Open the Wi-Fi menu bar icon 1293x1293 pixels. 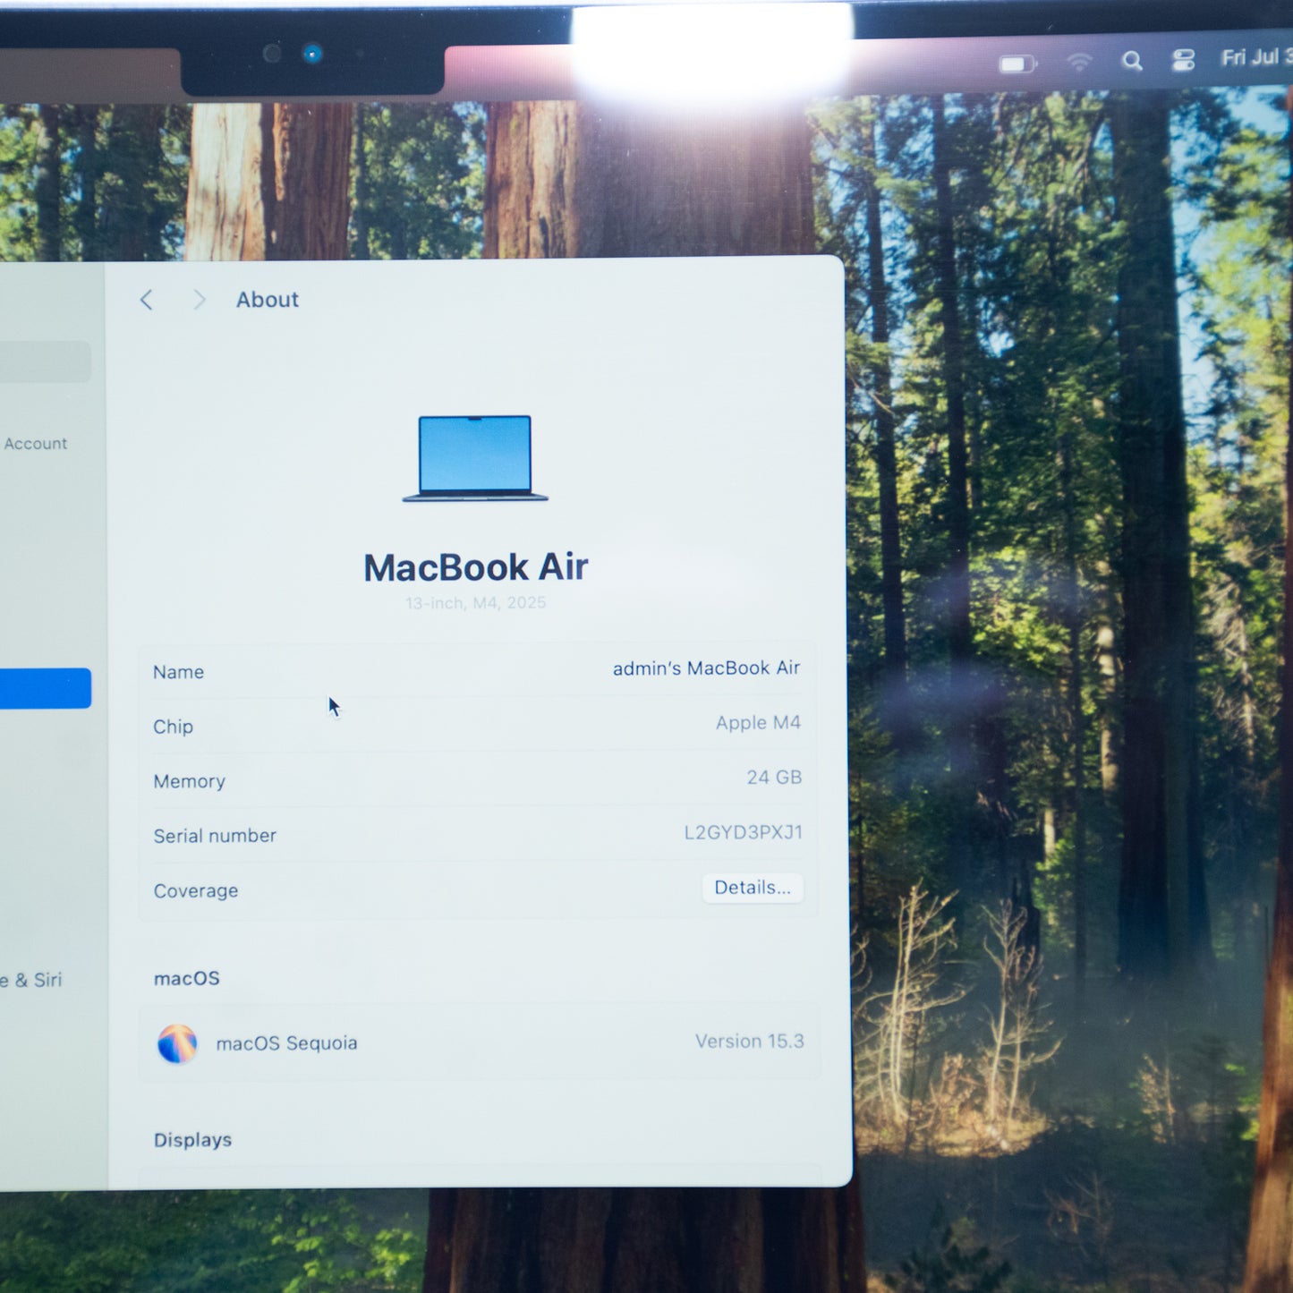coord(1079,62)
